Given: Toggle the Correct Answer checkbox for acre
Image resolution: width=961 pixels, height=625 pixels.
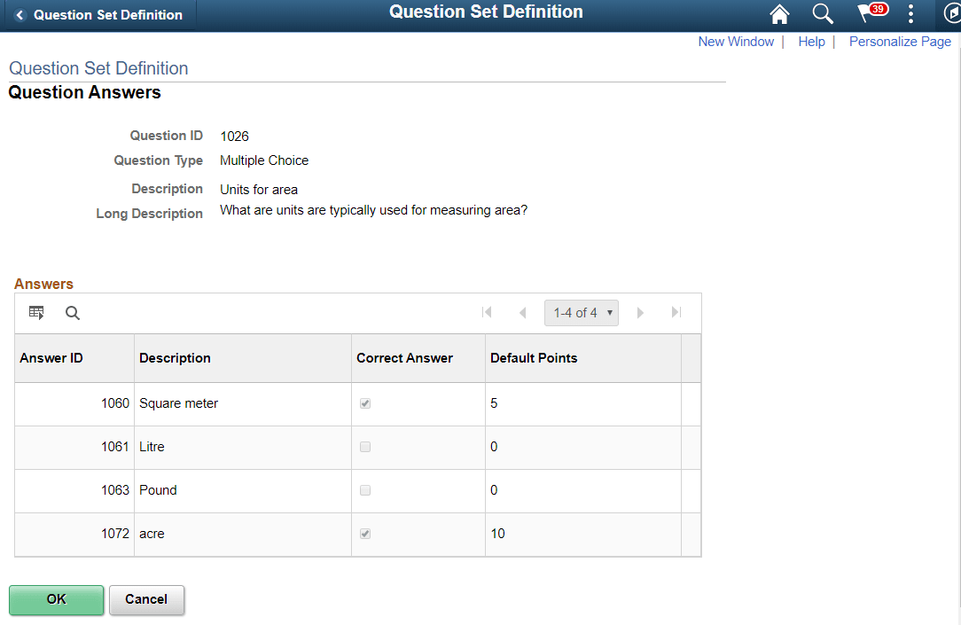Looking at the screenshot, I should pyautogui.click(x=365, y=533).
